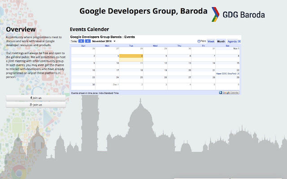Click the Facebook Join us button
Image resolution: width=287 pixels, height=179 pixels.
coord(36,98)
